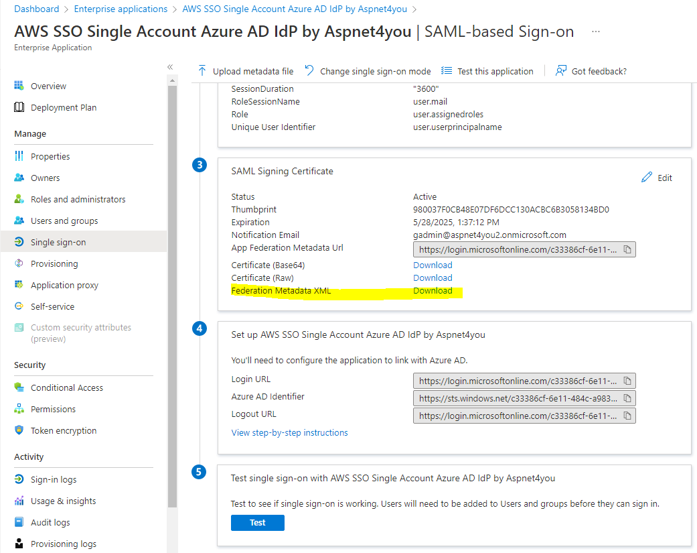Click Test this application
Screen dimensions: 697x553
point(487,71)
